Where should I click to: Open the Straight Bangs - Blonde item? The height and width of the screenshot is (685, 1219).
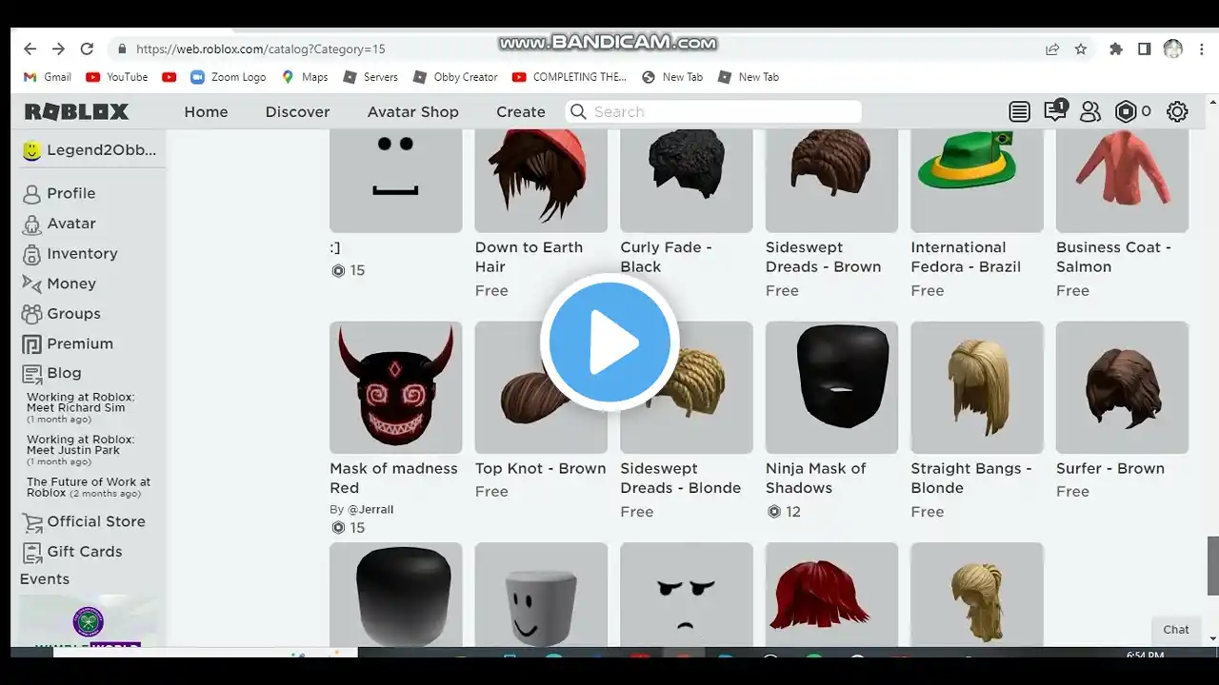tap(977, 421)
